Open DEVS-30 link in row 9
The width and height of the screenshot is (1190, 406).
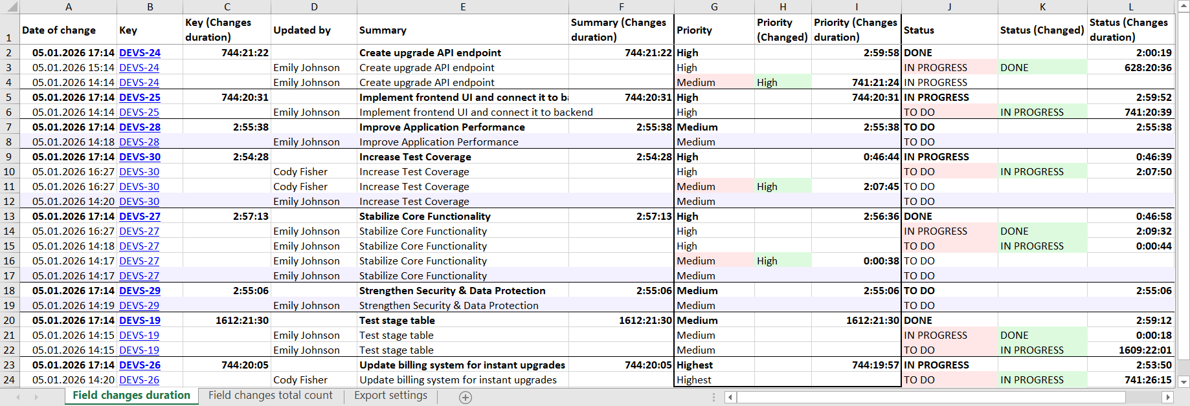pyautogui.click(x=140, y=157)
